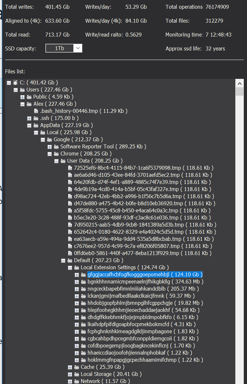The width and height of the screenshot is (247, 384).
Task: Click the 72525ef6-8bc4 tmp file icon
Action: pyautogui.click(x=70, y=168)
